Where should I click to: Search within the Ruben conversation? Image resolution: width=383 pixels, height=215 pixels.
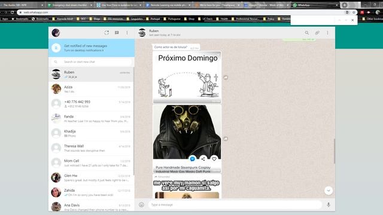307,33
